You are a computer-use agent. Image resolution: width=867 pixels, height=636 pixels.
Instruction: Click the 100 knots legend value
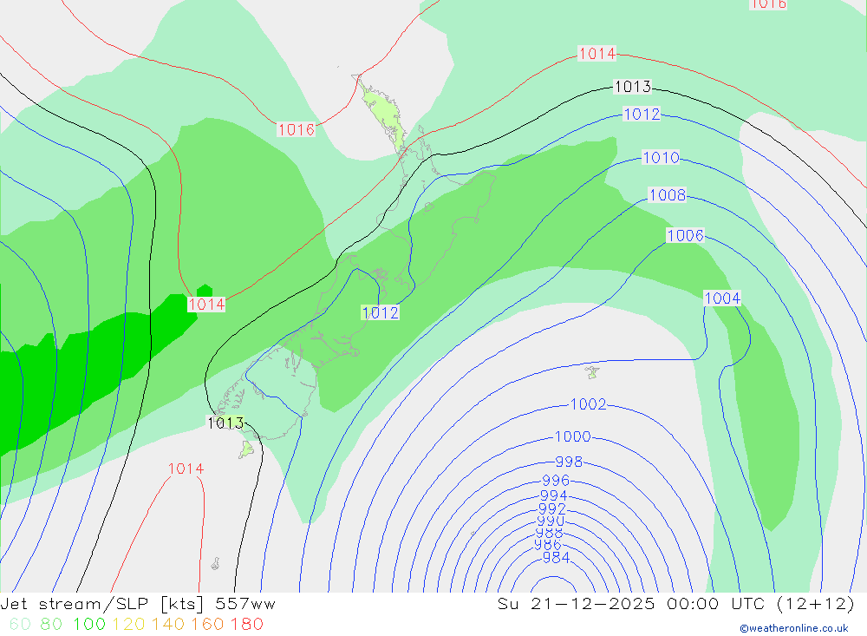[x=89, y=625]
